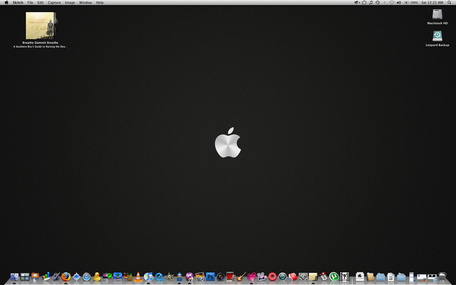This screenshot has width=456, height=285.
Task: Open the Apple menu
Action: (6, 3)
